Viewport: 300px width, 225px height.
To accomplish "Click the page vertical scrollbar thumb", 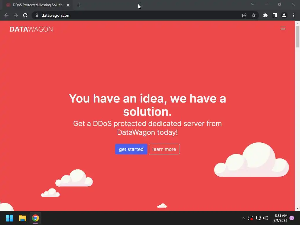I will [297, 36].
